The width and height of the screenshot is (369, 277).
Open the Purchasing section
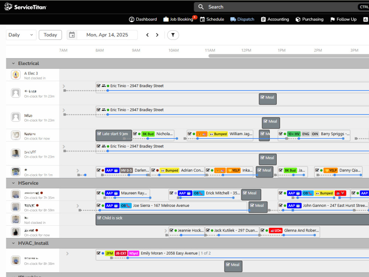(x=310, y=19)
